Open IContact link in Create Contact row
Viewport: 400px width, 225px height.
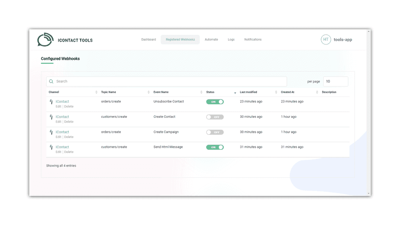(62, 117)
